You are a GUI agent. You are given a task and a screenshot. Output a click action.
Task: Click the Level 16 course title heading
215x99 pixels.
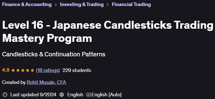pos(108,32)
